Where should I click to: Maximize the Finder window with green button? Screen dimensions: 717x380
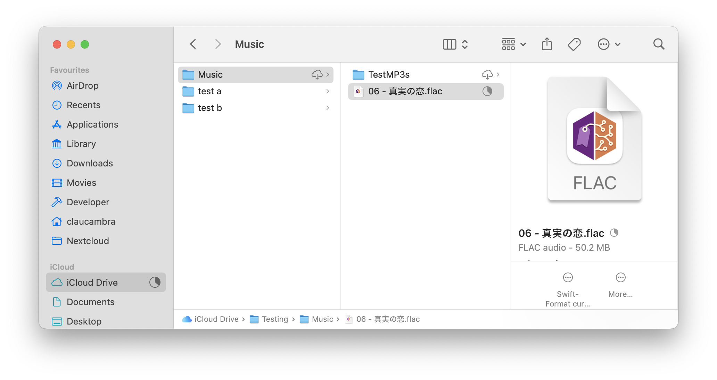point(85,44)
